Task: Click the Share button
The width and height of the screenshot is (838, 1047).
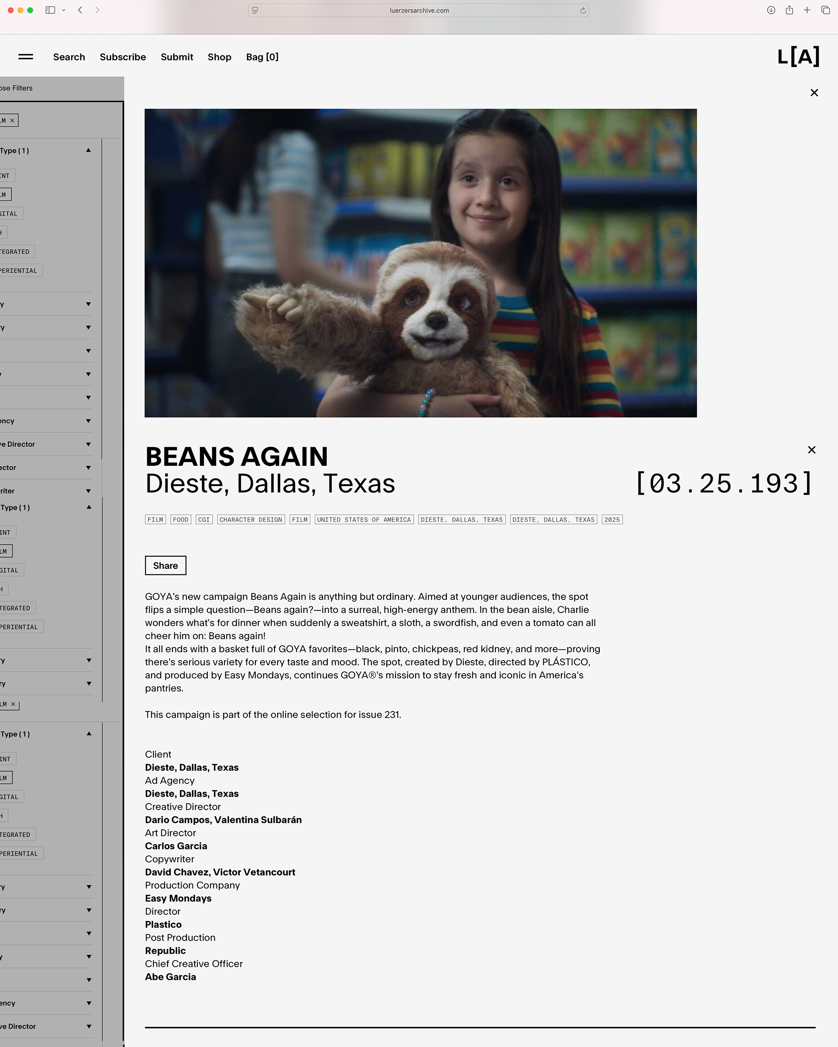Action: [x=166, y=565]
